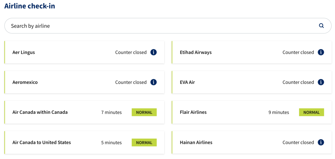This screenshot has width=335, height=159.
Task: Click the 7 minutes wait time
Action: (x=111, y=112)
